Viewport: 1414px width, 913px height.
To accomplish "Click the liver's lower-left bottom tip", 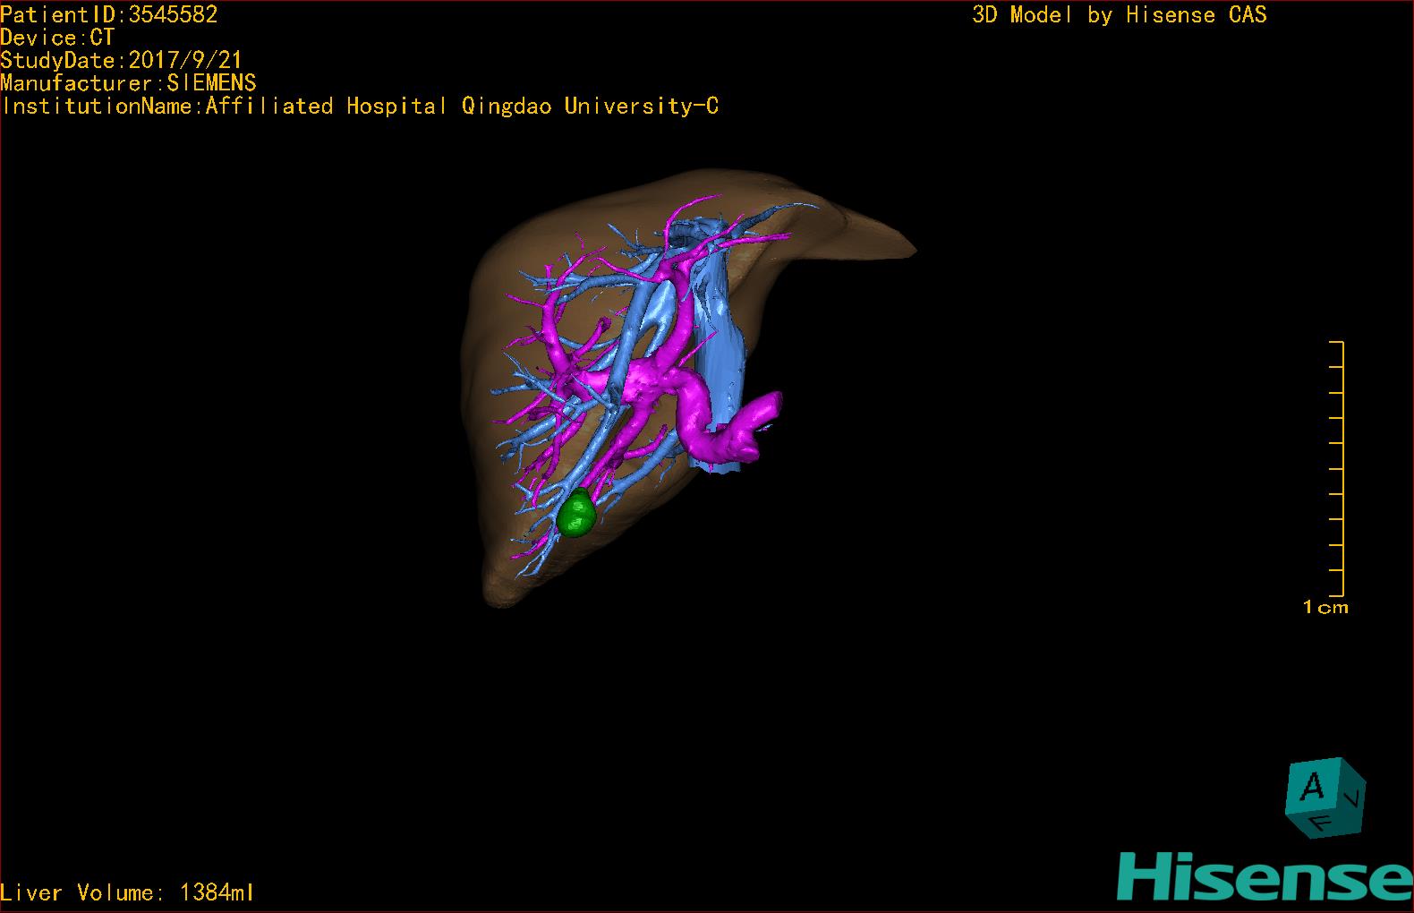I will [x=497, y=595].
